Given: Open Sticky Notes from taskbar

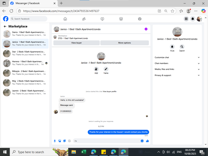Looking at the screenshot, I should 104,152.
